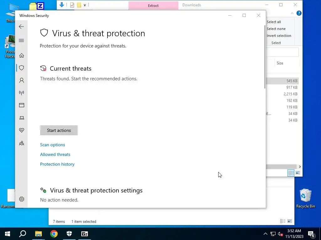The width and height of the screenshot is (321, 240).
Task: Click muted volume tray icon
Action: [281, 234]
